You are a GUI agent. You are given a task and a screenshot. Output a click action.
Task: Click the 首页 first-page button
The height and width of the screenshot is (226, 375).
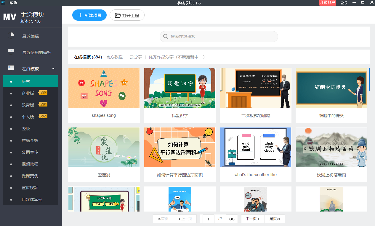(163, 219)
